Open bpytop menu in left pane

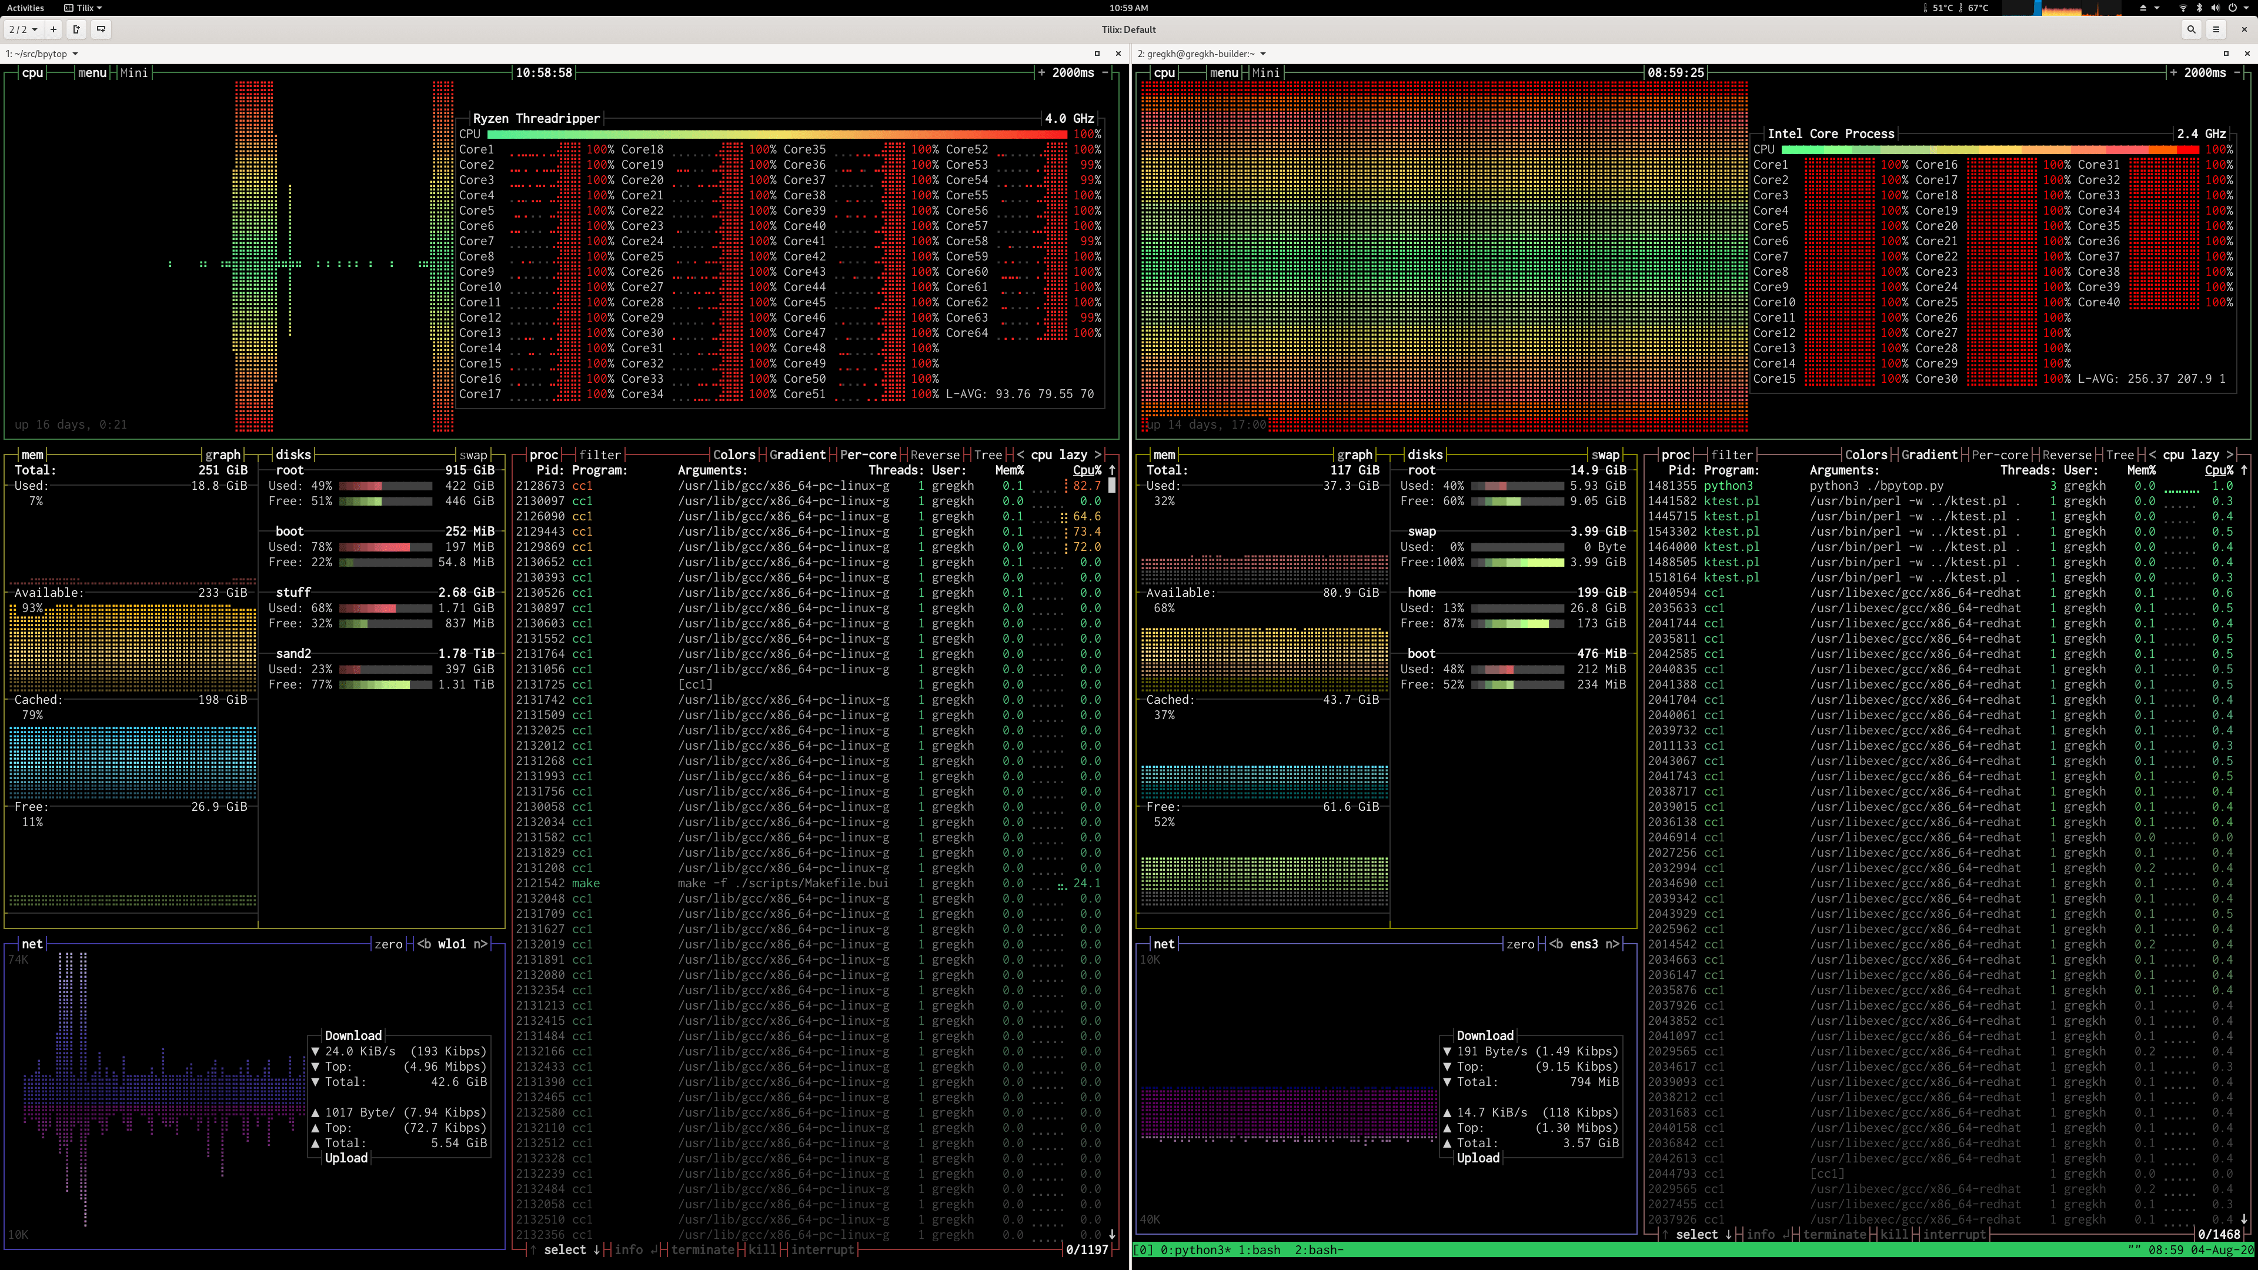click(x=92, y=73)
